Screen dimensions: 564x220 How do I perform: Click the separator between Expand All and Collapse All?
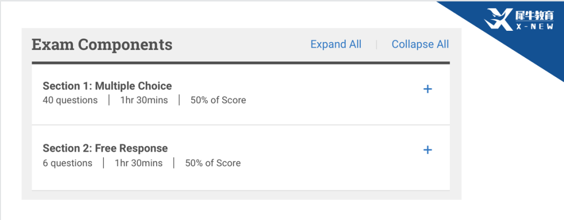point(377,44)
